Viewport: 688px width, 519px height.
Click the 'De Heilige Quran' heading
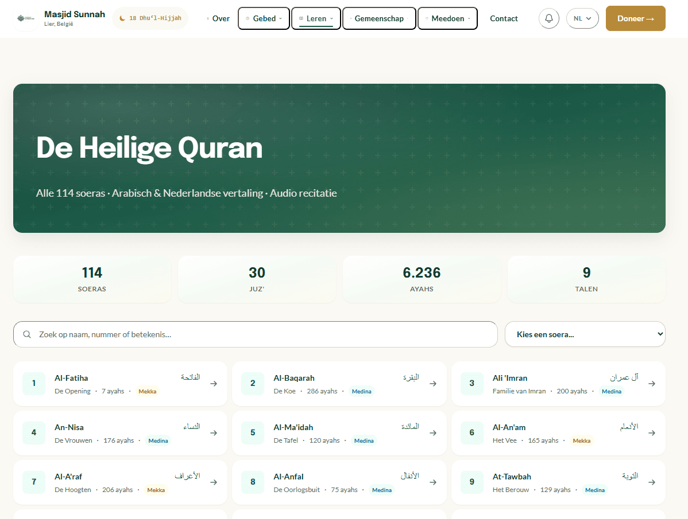pos(149,148)
